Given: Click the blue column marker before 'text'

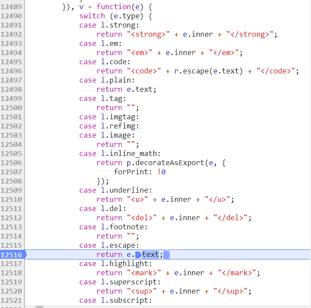Looking at the screenshot, I should click(x=138, y=254).
